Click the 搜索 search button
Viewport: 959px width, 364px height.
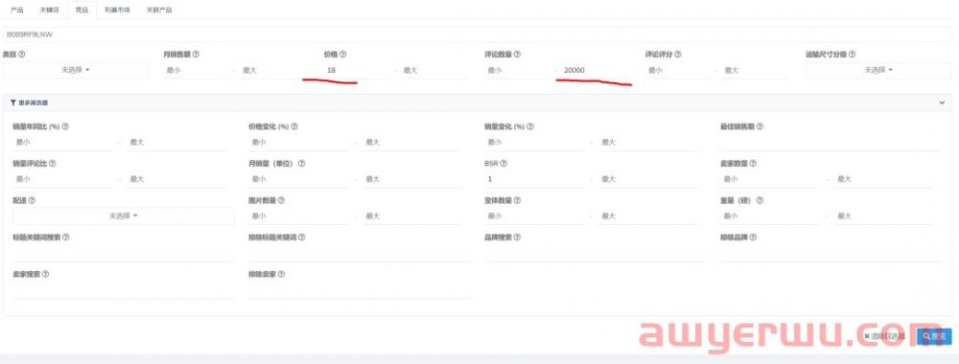(x=934, y=336)
